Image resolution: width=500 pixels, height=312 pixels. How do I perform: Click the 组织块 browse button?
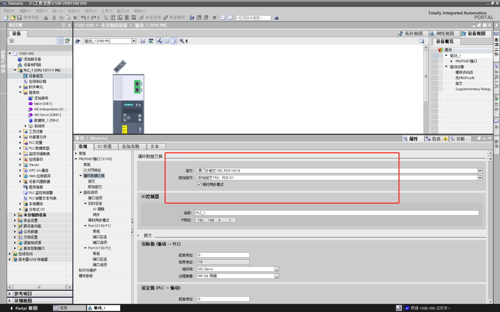[x=277, y=269]
